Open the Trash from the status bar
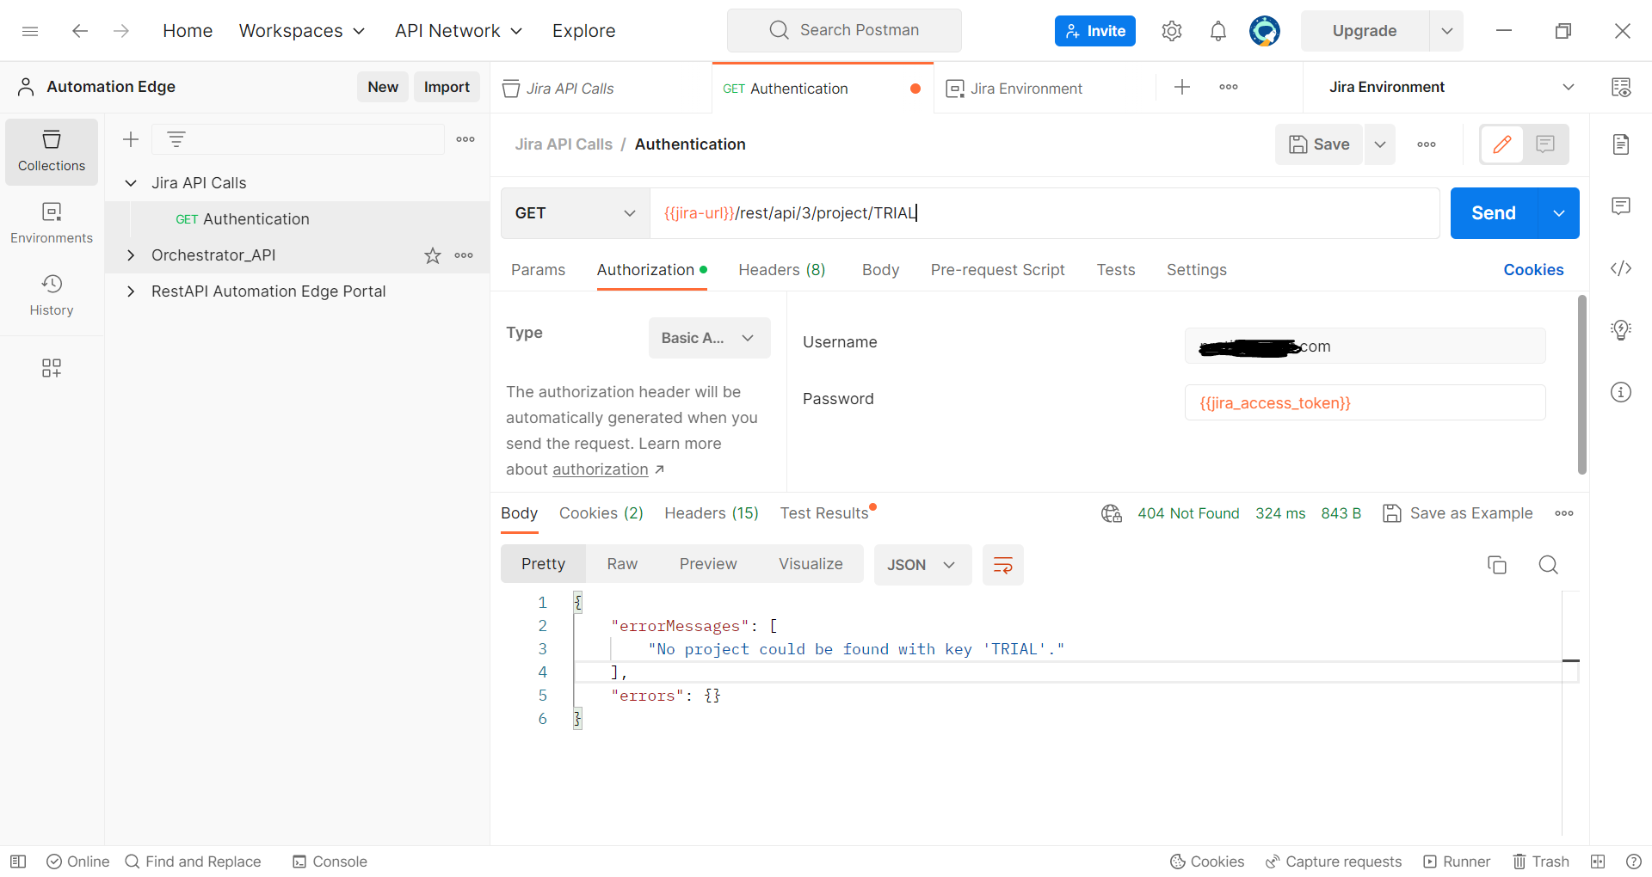The width and height of the screenshot is (1652, 877). click(1541, 861)
